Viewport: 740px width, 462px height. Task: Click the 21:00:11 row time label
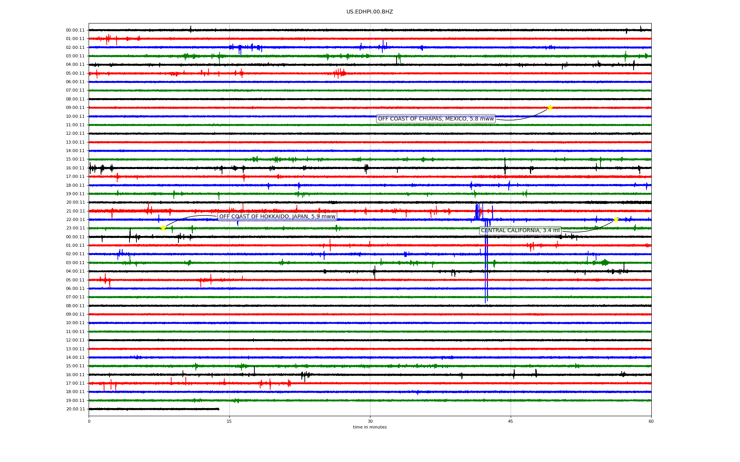pos(75,211)
